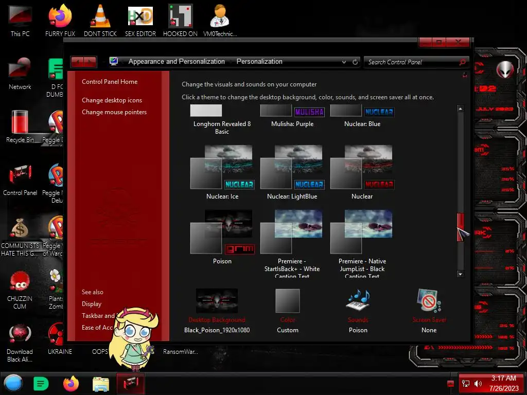The width and height of the screenshot is (527, 395).
Task: Open the HOOKED ON desktop shortcut
Action: coord(180,20)
